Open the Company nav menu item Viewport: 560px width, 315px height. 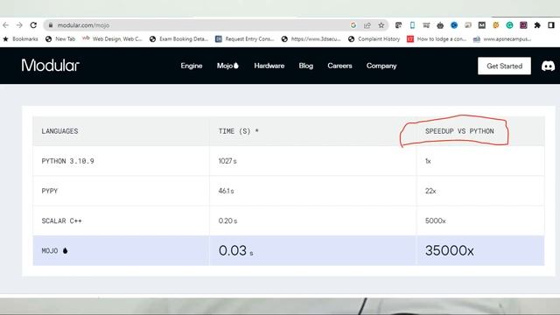click(x=381, y=66)
